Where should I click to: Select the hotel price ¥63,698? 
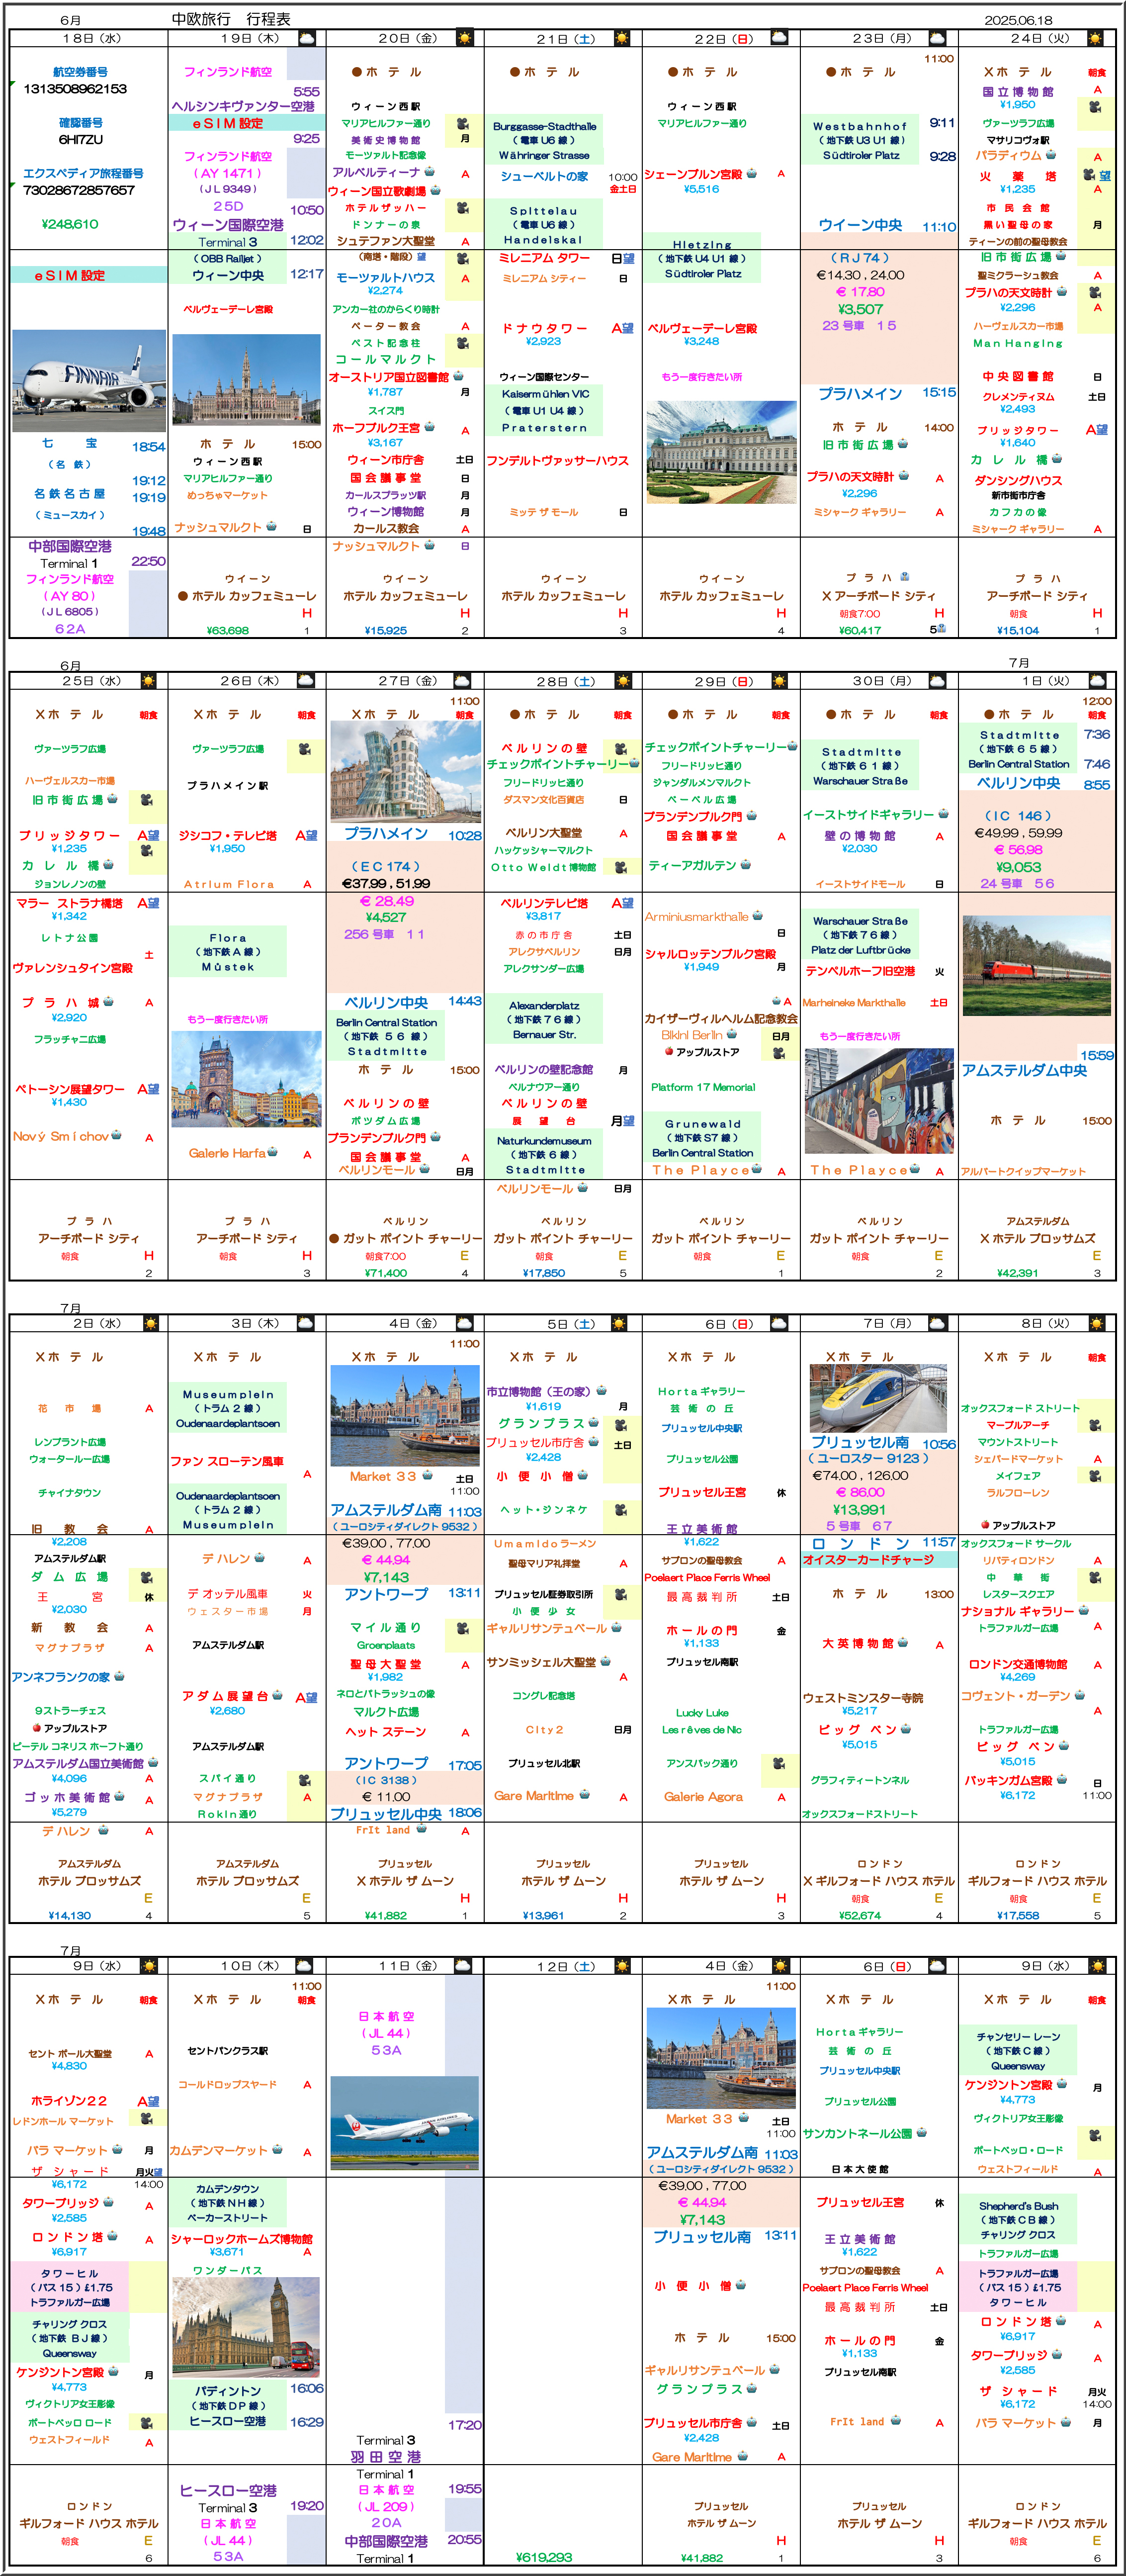(227, 630)
